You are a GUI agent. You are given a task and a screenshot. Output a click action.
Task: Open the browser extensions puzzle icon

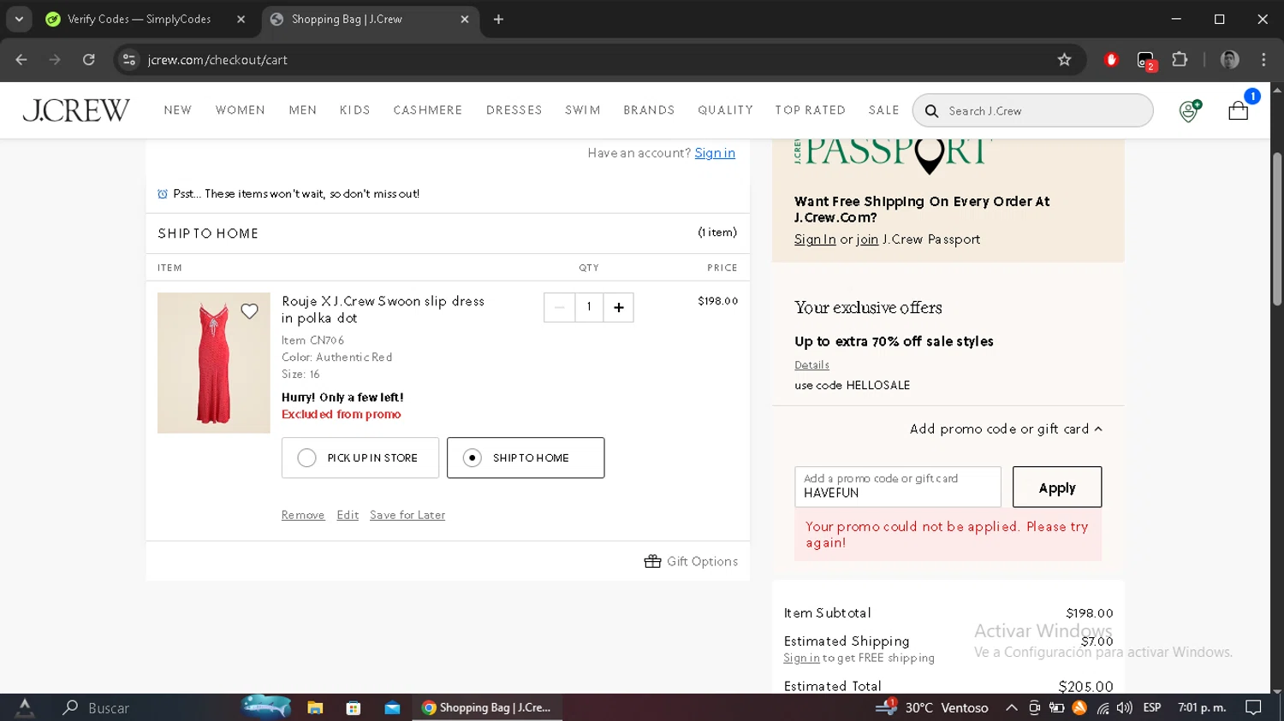(x=1180, y=60)
